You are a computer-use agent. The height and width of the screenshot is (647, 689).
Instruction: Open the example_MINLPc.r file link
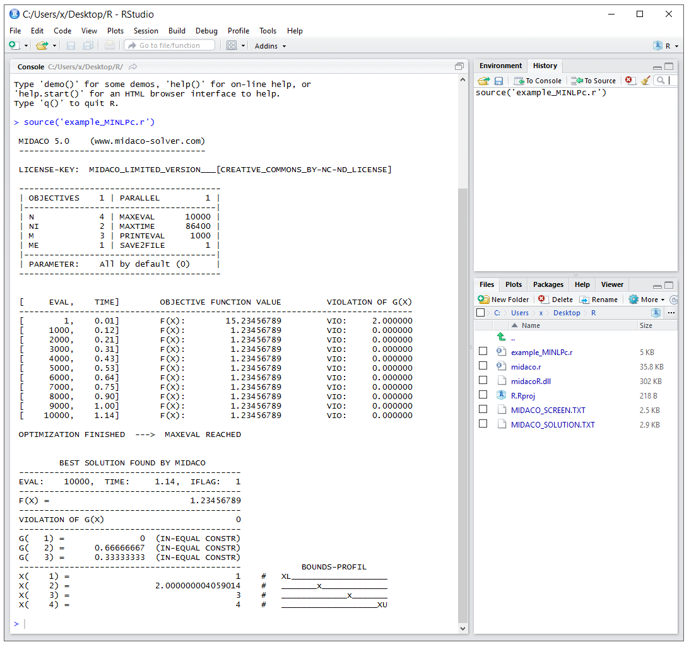pyautogui.click(x=541, y=353)
